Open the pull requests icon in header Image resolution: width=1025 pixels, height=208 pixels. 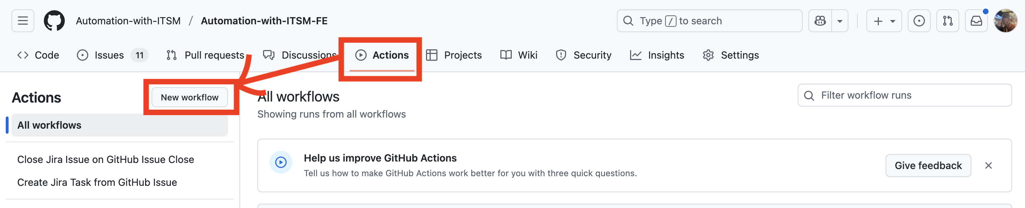click(947, 21)
